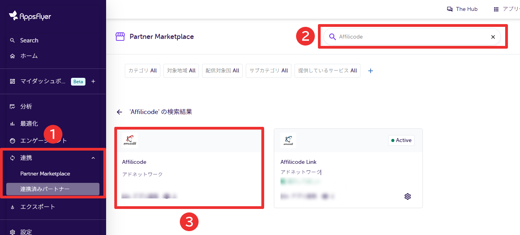Click the purple search magnifier icon

[332, 37]
